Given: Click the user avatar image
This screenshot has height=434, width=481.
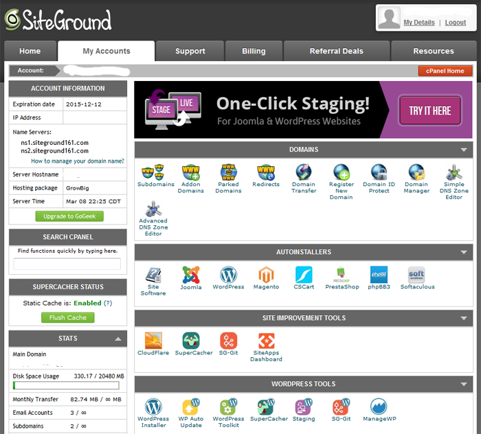Looking at the screenshot, I should (x=389, y=18).
